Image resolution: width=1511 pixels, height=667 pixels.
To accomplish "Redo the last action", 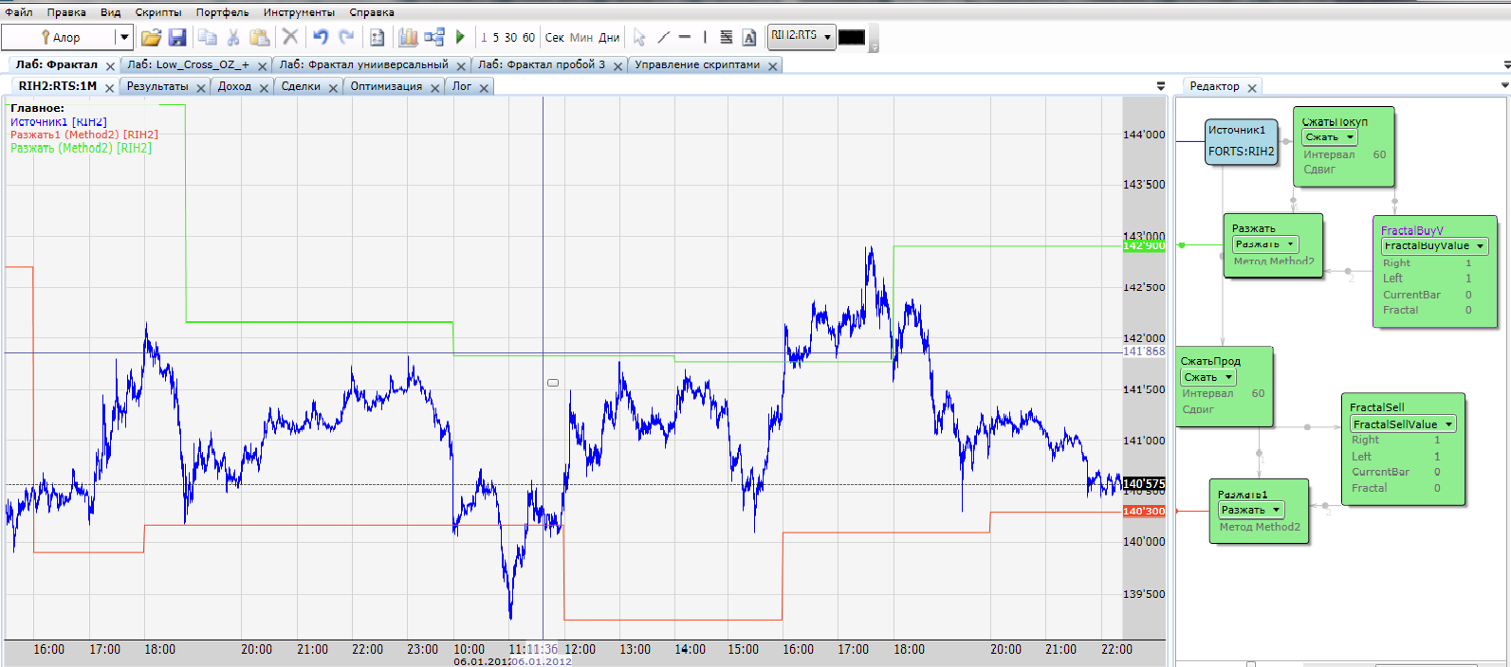I will (346, 37).
